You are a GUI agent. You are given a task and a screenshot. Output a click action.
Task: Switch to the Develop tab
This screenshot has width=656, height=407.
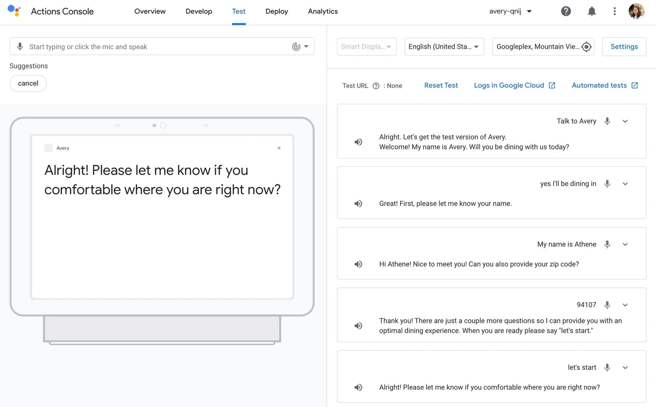pyautogui.click(x=199, y=11)
